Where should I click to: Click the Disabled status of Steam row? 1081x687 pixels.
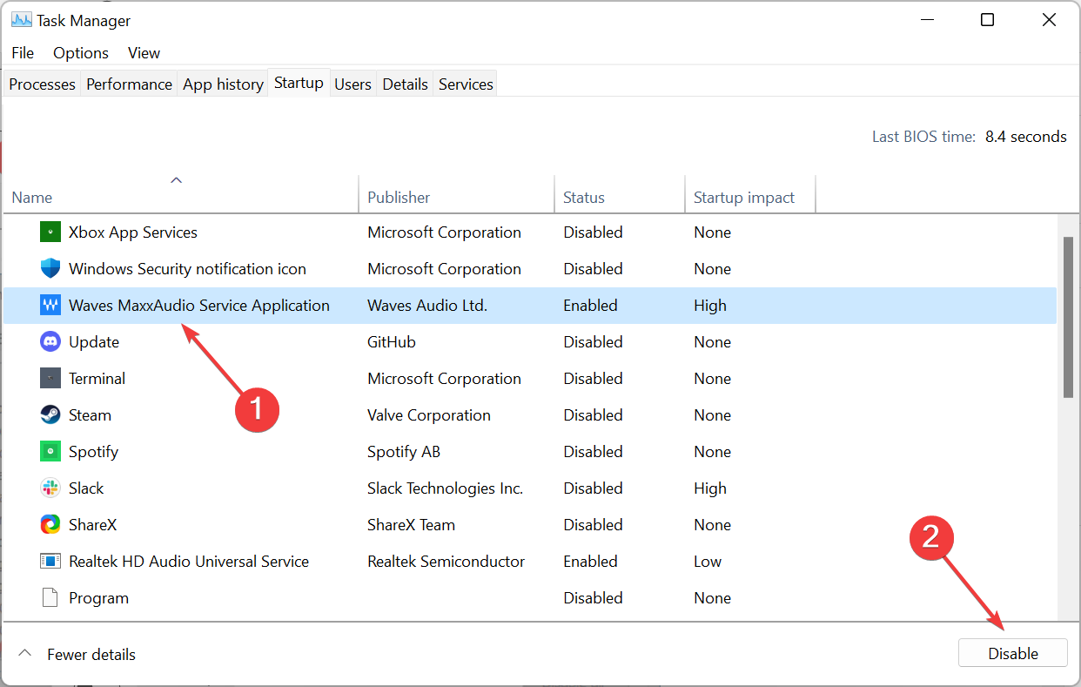(x=593, y=415)
